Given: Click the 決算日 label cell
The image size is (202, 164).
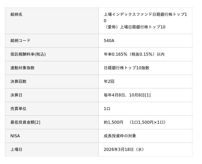Looking at the screenshot, I should point(16,95).
